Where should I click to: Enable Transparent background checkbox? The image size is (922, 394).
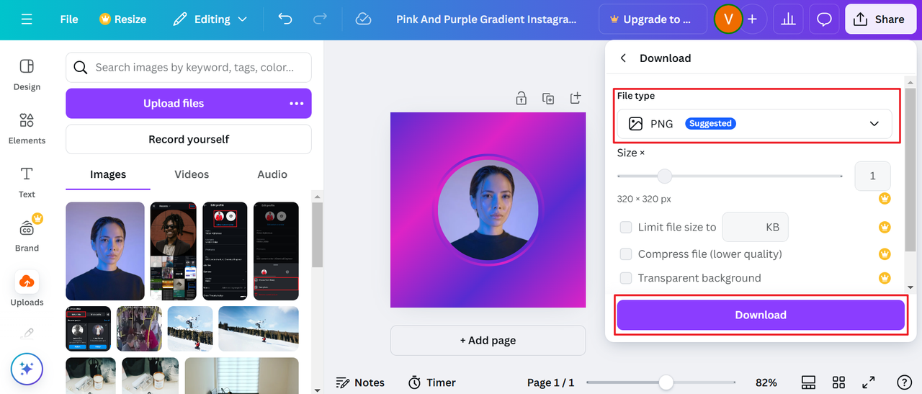coord(626,278)
